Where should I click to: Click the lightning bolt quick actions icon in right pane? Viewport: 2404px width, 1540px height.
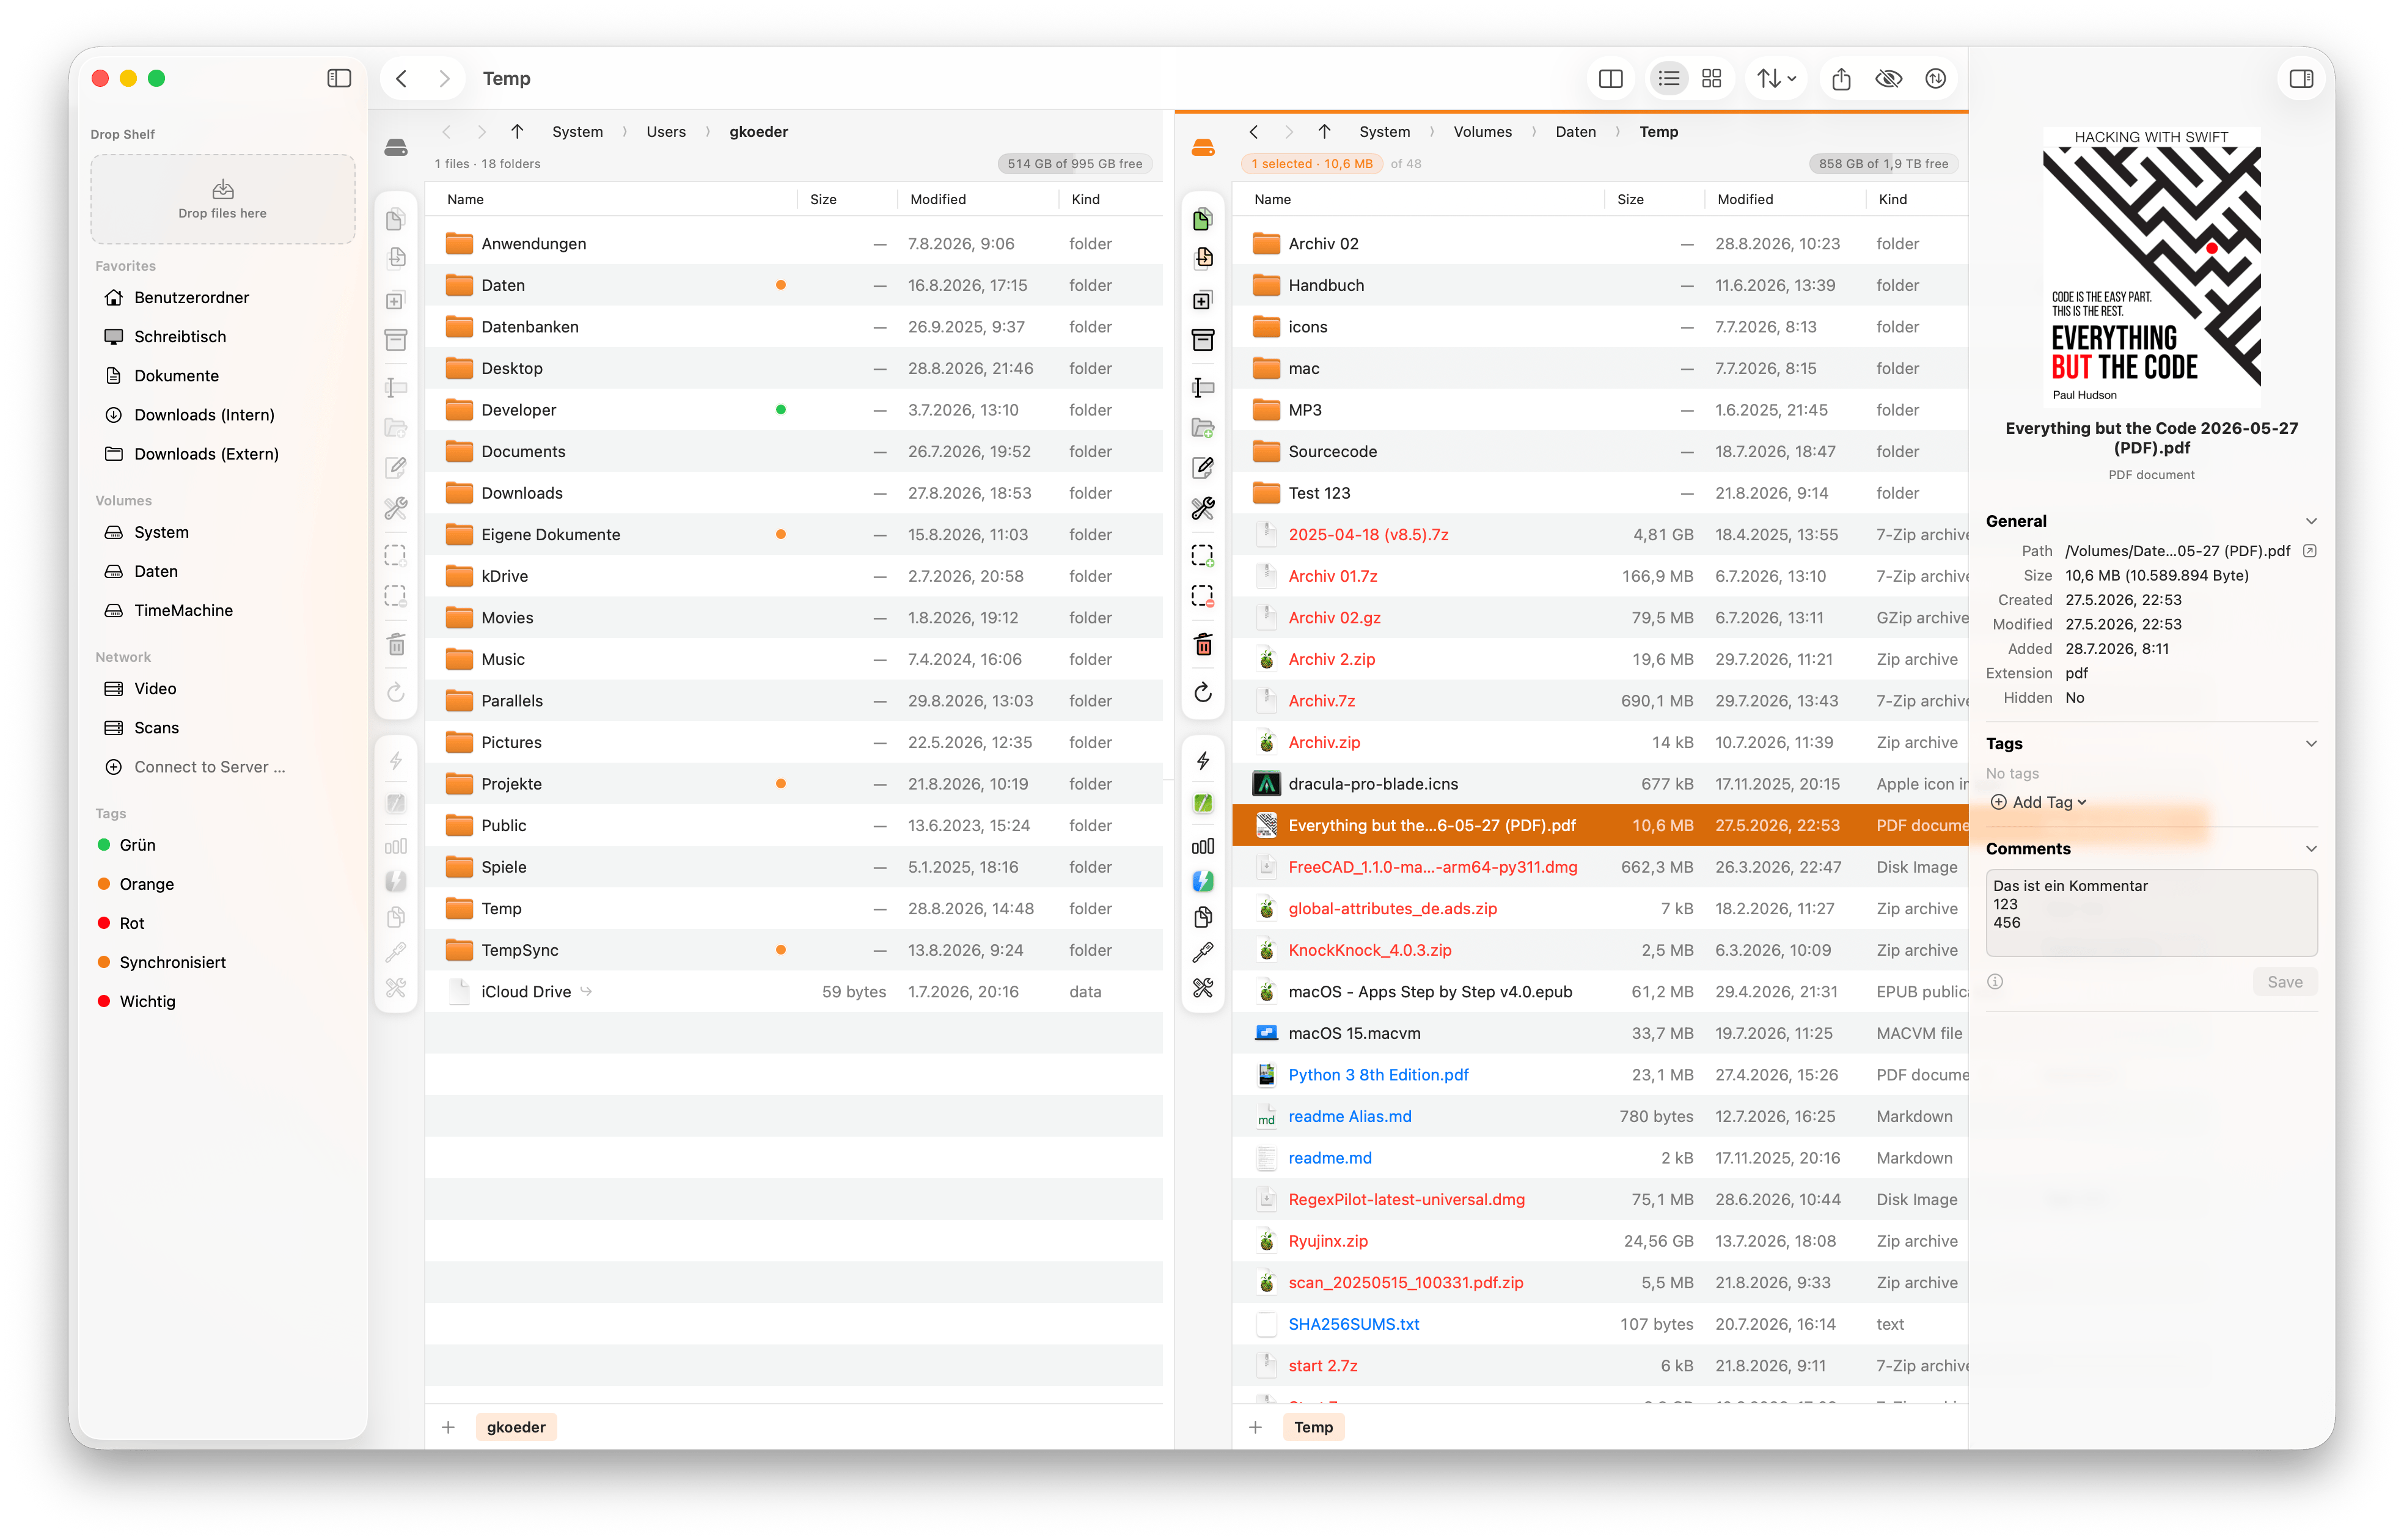pyautogui.click(x=1202, y=761)
